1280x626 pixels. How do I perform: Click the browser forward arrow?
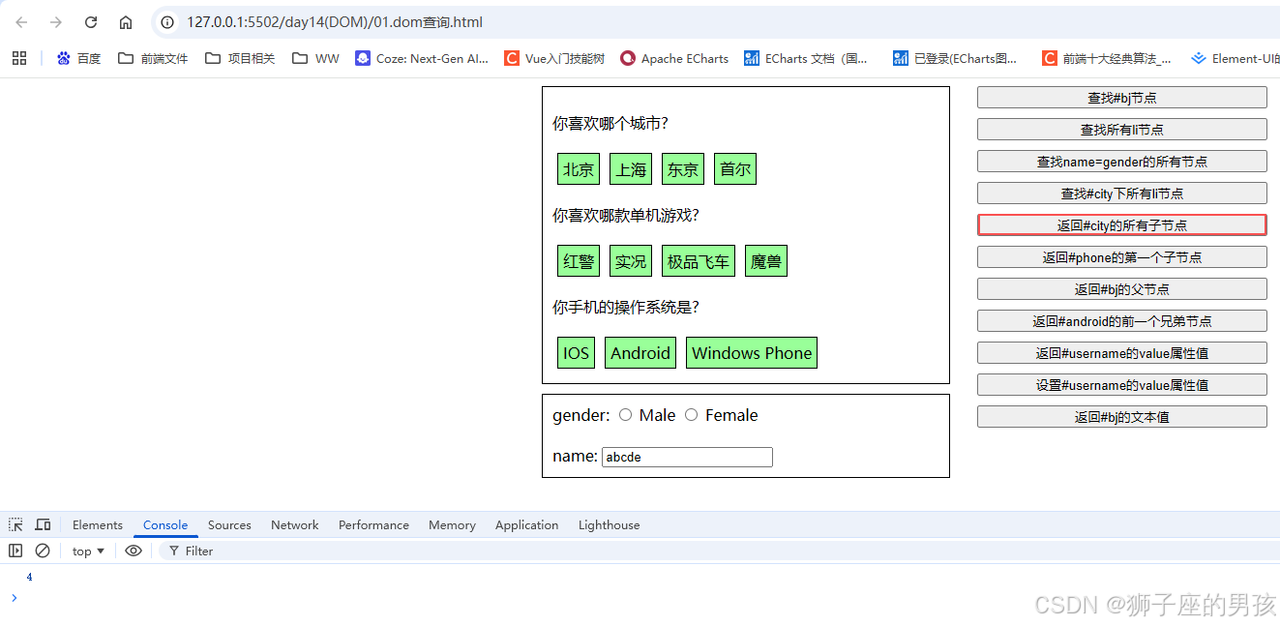coord(56,22)
